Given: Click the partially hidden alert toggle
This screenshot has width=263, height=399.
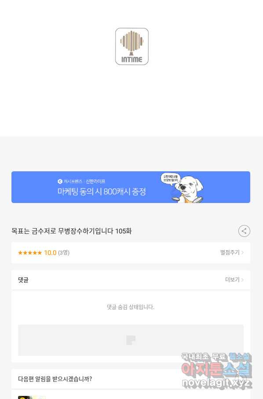Looking at the screenshot, I should click(x=240, y=379).
